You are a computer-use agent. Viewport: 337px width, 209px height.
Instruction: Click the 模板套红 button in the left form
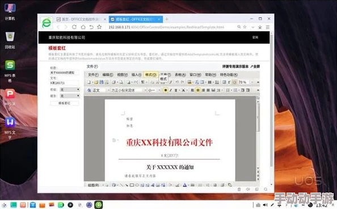[65, 103]
